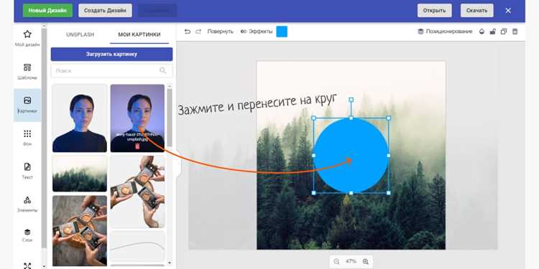Click the Создать Дизайн button

(x=105, y=11)
